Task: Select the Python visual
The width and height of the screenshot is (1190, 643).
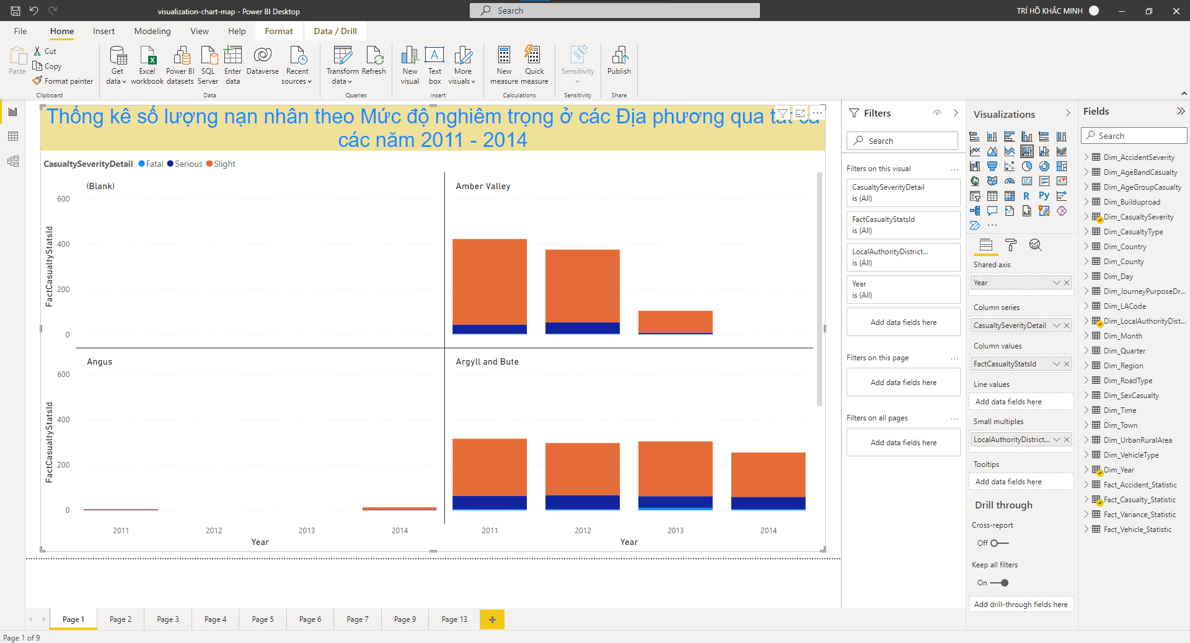Action: 1044,196
